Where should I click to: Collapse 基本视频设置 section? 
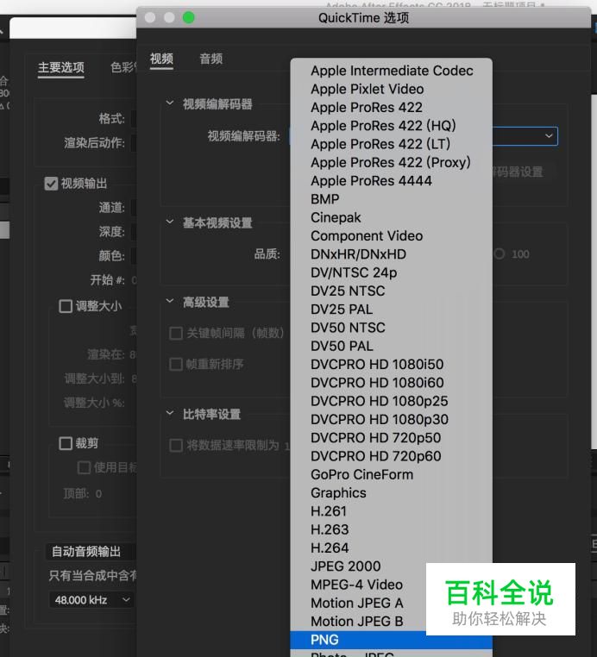[170, 222]
